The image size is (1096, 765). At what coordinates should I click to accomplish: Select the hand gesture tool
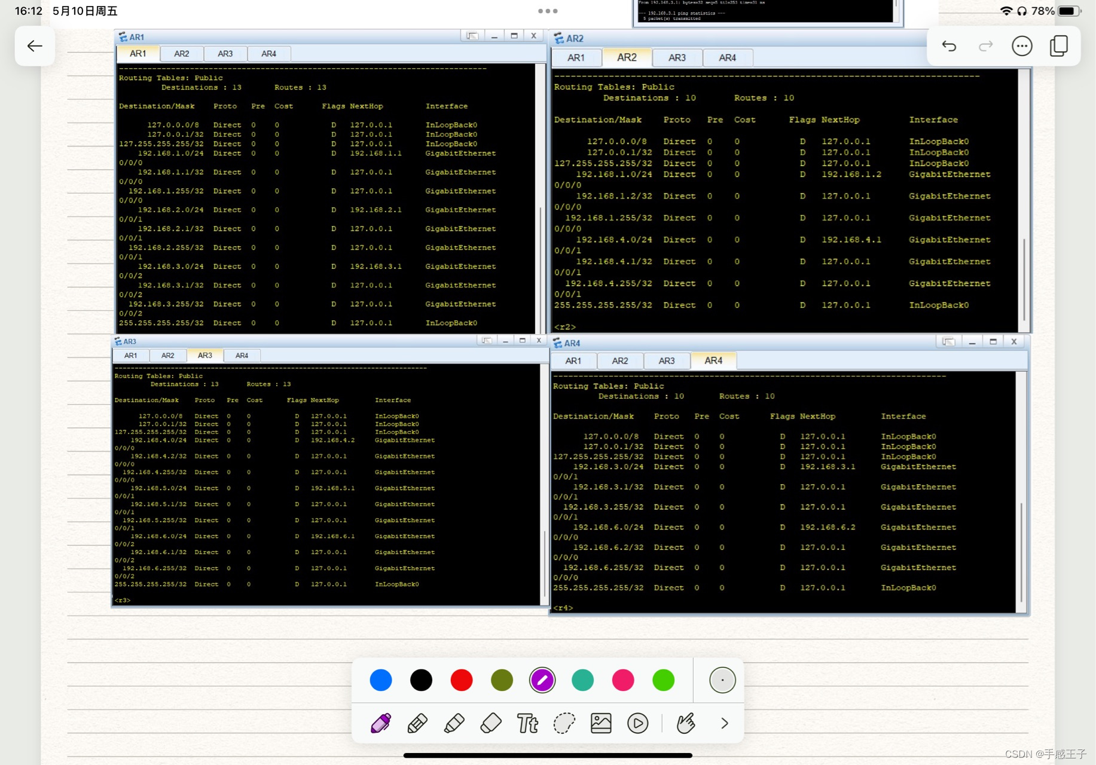(686, 723)
